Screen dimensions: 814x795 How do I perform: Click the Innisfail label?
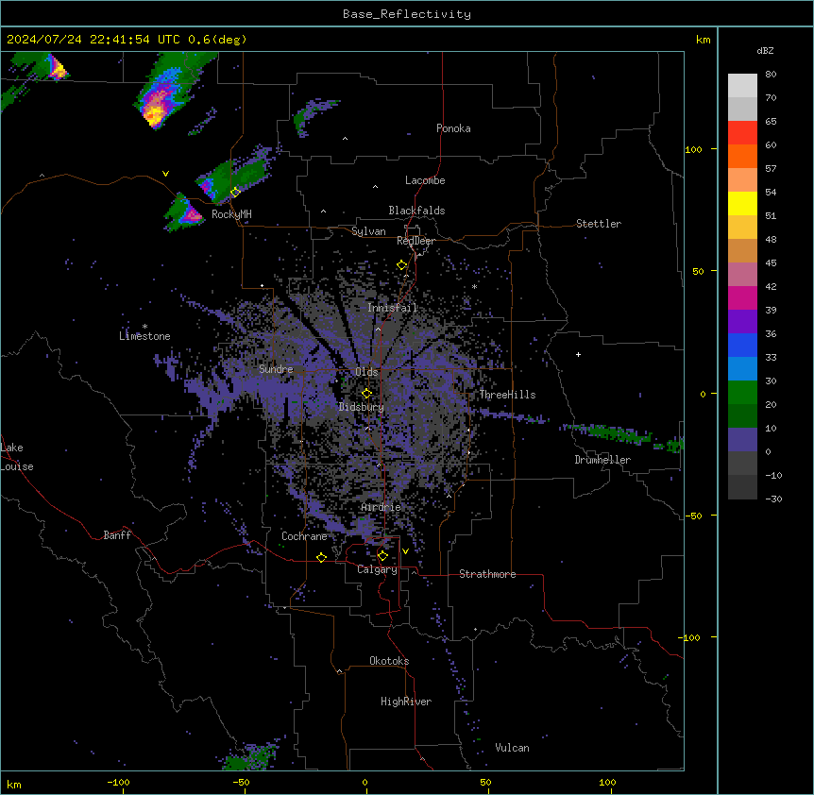click(393, 308)
